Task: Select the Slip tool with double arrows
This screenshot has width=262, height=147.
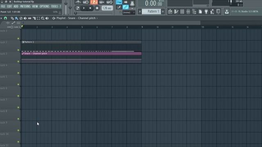Action: (x=29, y=18)
